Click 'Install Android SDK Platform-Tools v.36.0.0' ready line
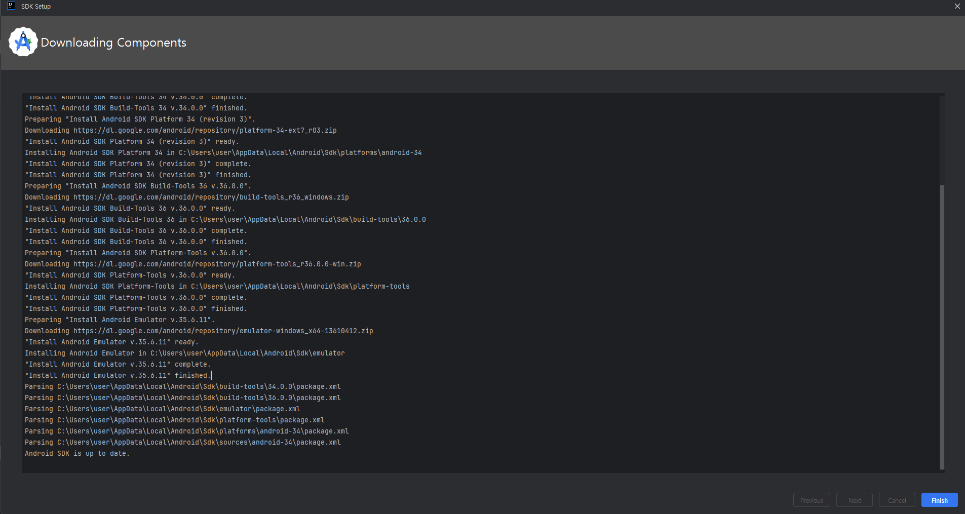Image resolution: width=965 pixels, height=514 pixels. pos(130,275)
